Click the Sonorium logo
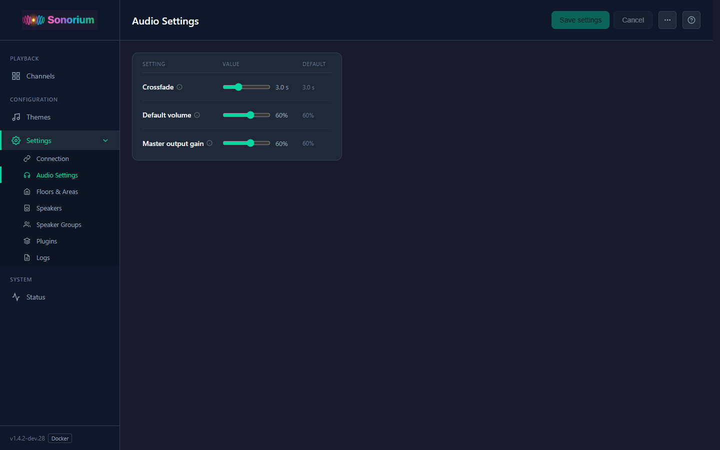Screen dimensions: 720x450 coord(59,20)
